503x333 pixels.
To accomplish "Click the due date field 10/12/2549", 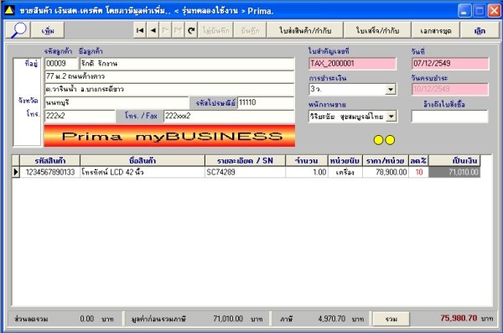I will pyautogui.click(x=450, y=89).
